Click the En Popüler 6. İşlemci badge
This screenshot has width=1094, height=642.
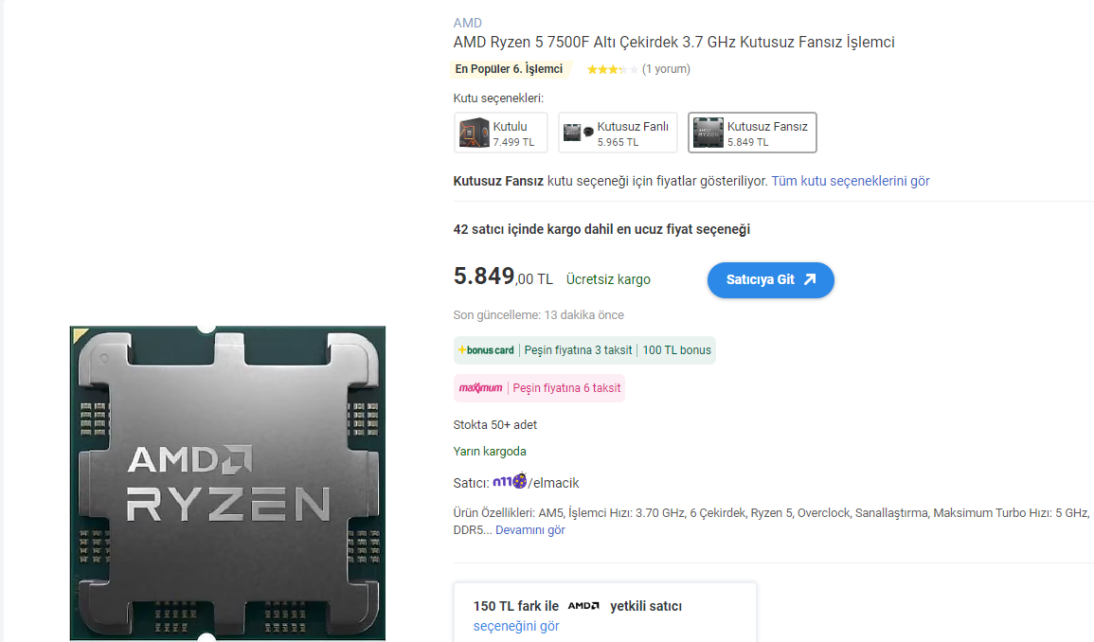click(x=510, y=69)
